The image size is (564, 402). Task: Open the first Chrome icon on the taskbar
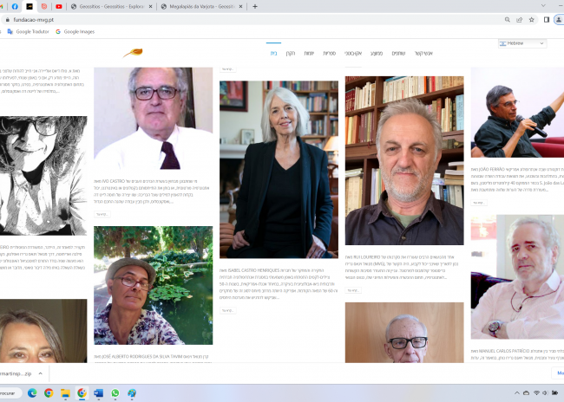(49, 393)
